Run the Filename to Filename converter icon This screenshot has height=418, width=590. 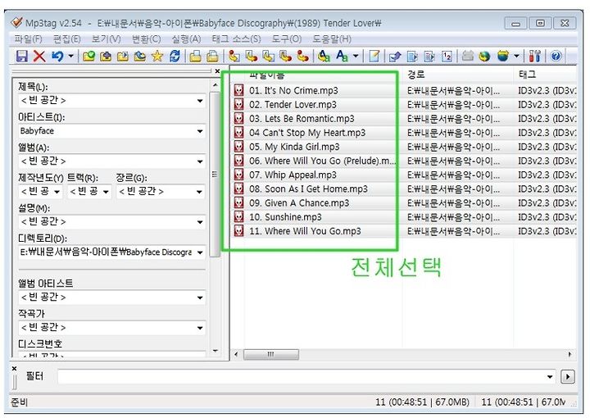[269, 57]
